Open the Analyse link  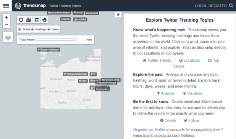[166, 93]
